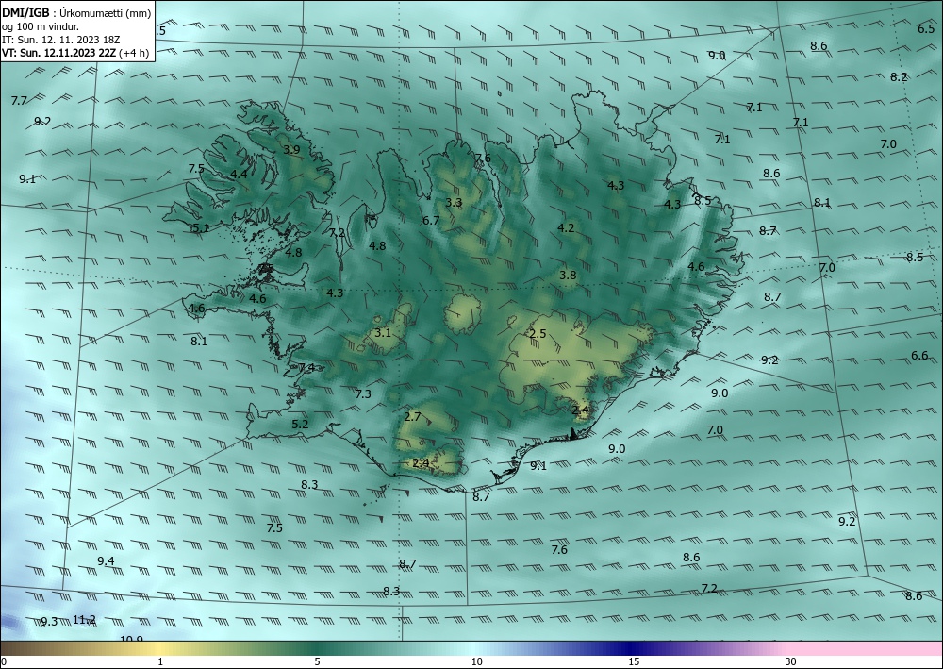Click the 0 tick on the colour scale
This screenshot has width=943, height=669.
[x=4, y=662]
